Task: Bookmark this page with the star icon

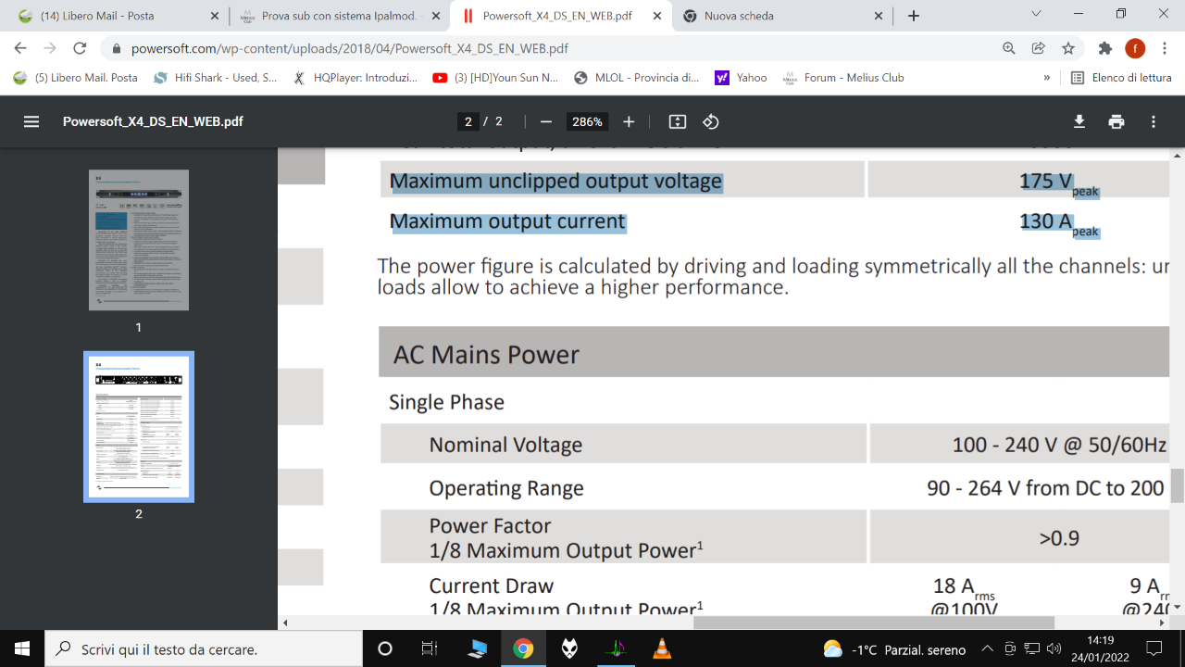Action: (1068, 48)
